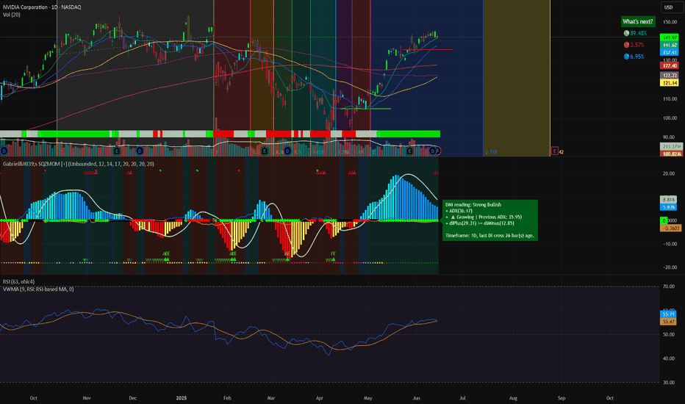This screenshot has width=685, height=404.
Task: Click the 141.97 green price label
Action: click(x=670, y=37)
